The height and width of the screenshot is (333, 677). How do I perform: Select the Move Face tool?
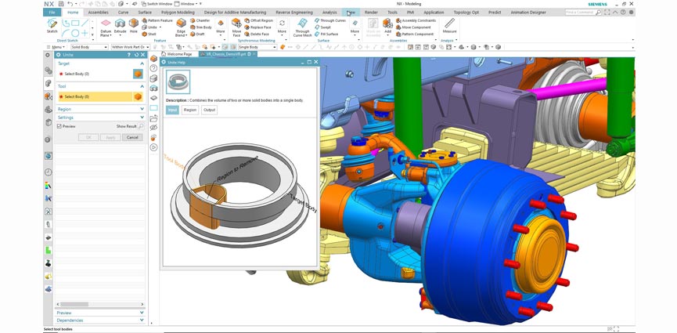pos(236,27)
